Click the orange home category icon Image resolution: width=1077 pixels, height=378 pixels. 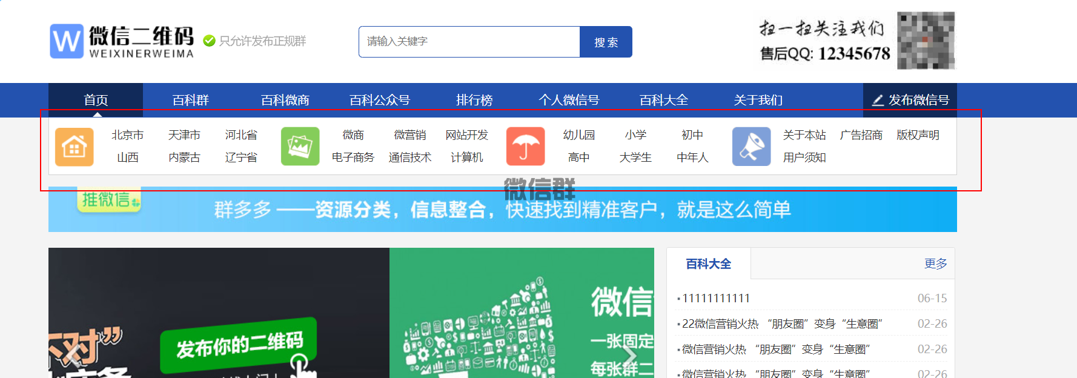click(x=74, y=147)
